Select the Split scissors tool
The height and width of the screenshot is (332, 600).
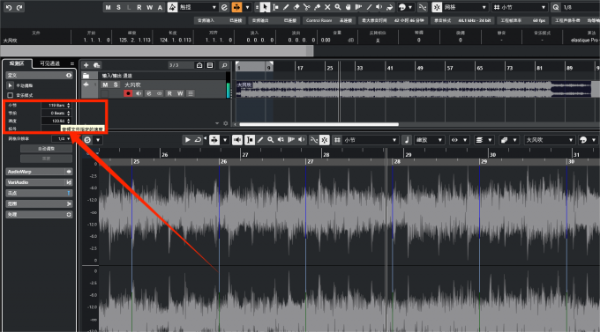(306, 7)
